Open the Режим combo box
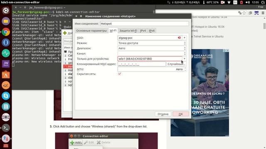Viewport: 266px width, 149px height. click(x=152, y=43)
